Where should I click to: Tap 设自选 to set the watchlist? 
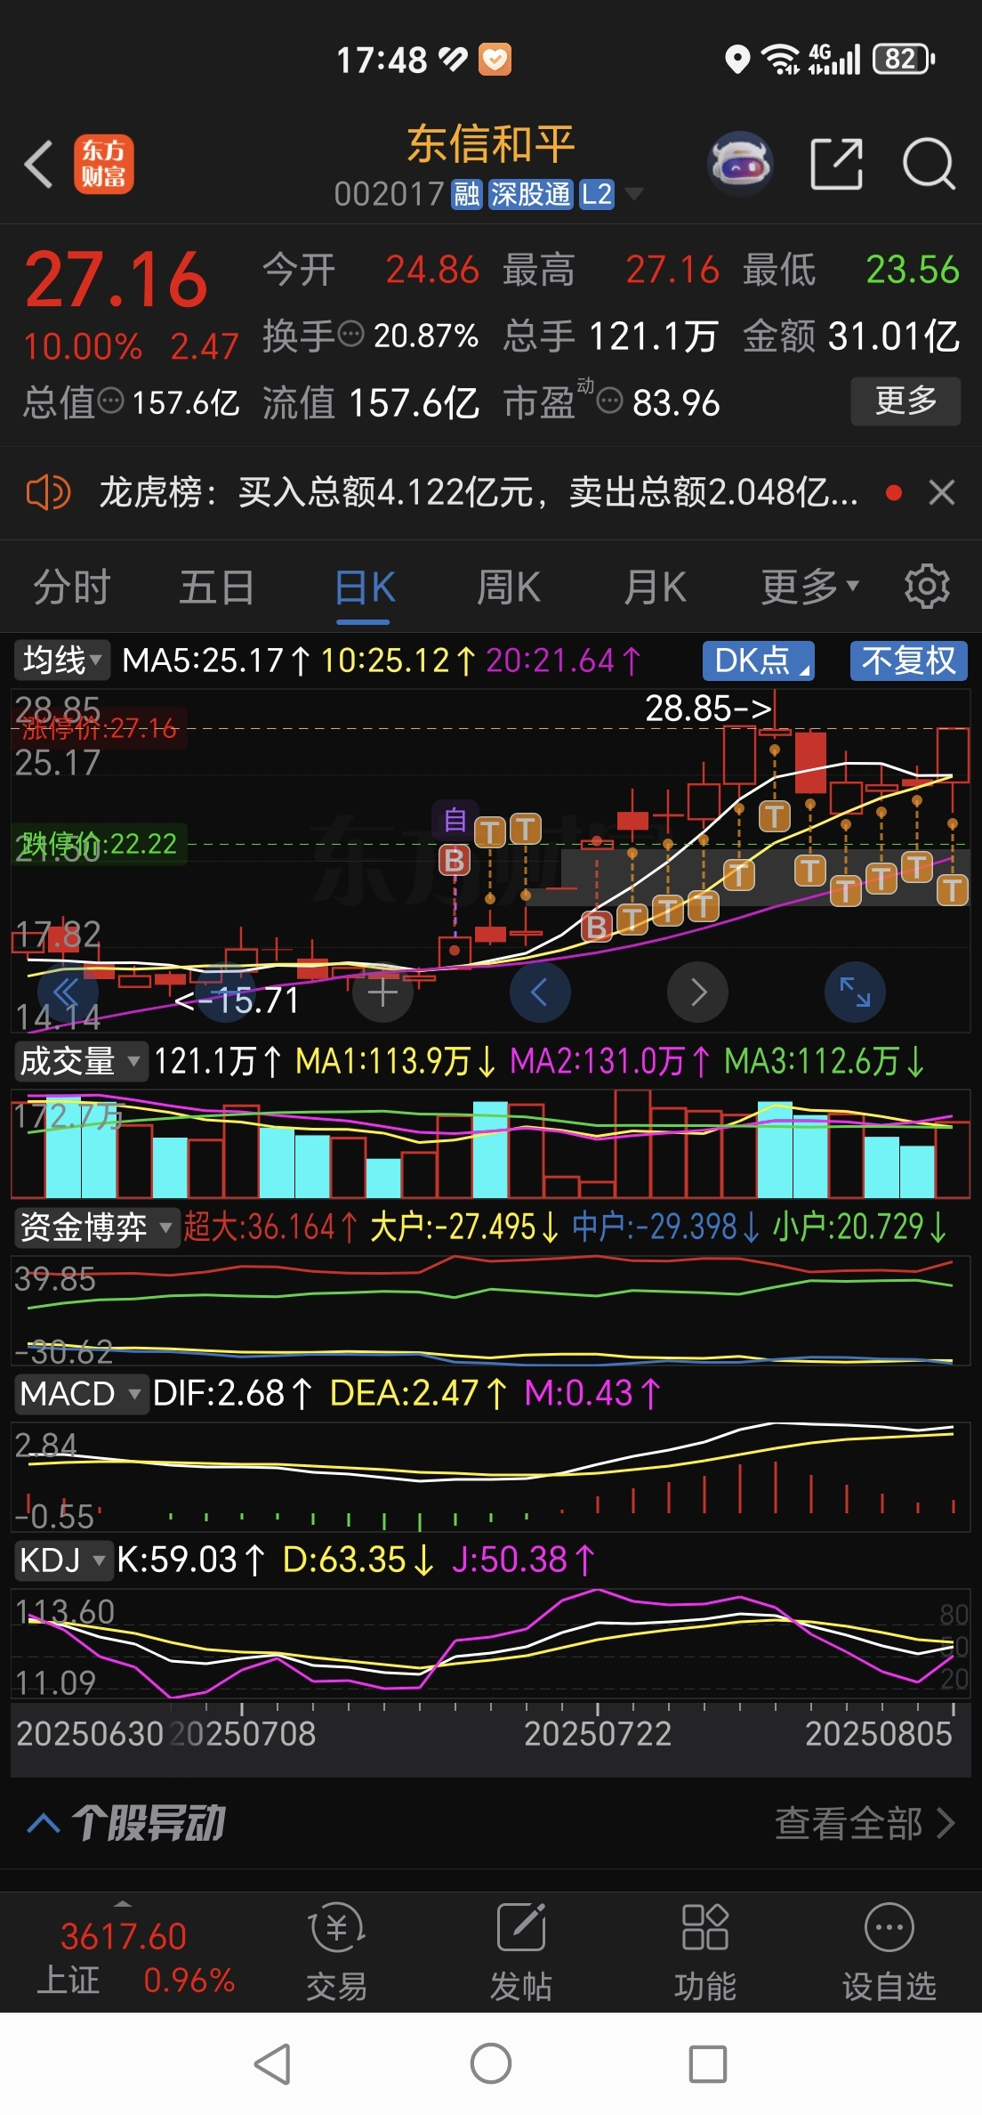tap(889, 1952)
